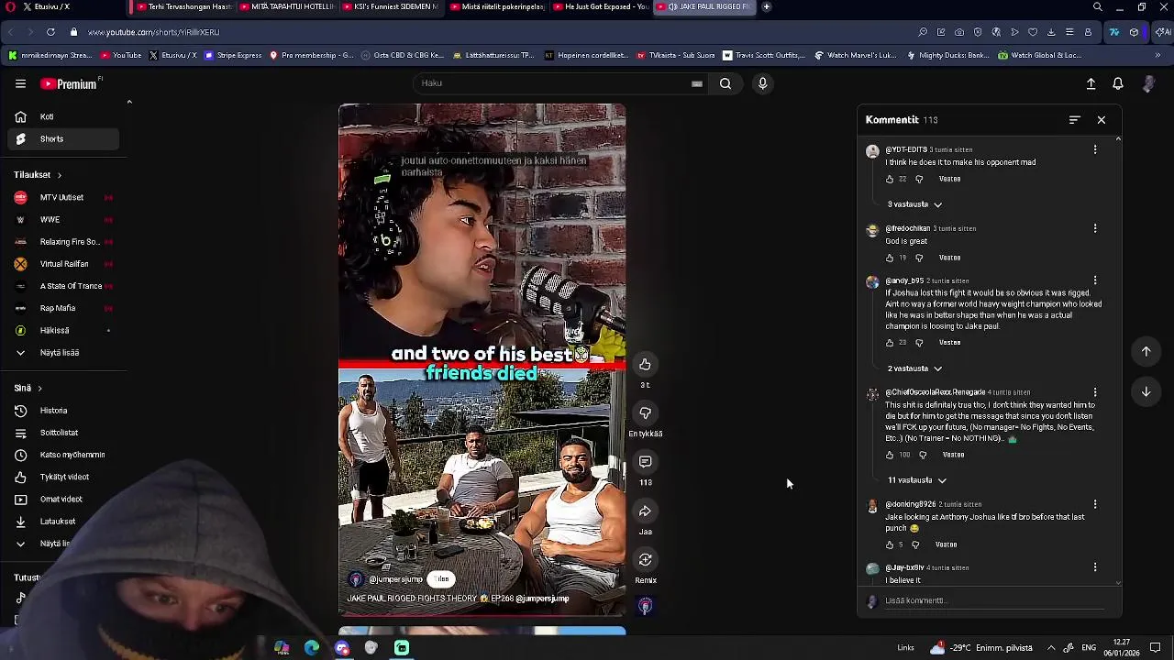This screenshot has height=660, width=1174.
Task: Open the YouTube guide hamburger menu
Action: pos(20,83)
